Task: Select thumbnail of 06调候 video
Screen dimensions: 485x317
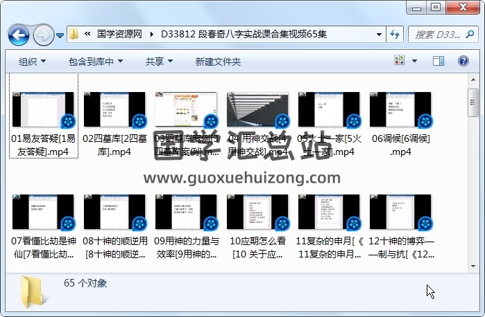Action: tap(400, 109)
